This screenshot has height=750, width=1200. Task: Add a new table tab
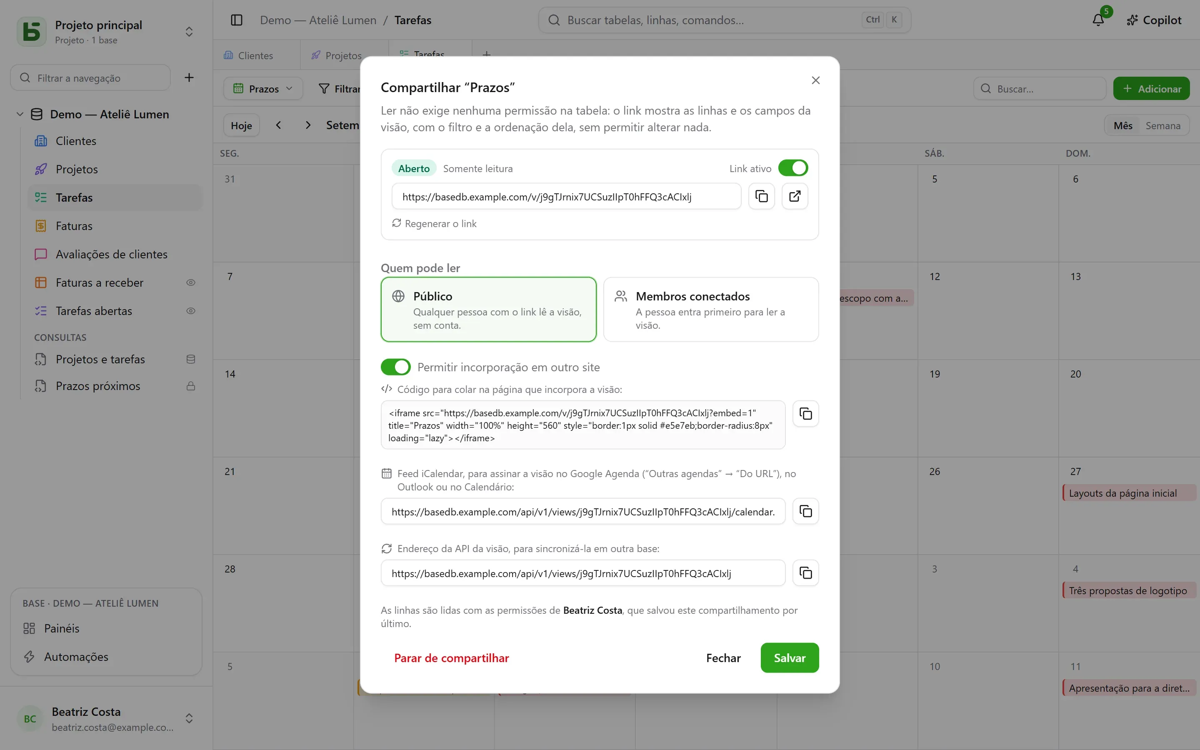pyautogui.click(x=486, y=55)
